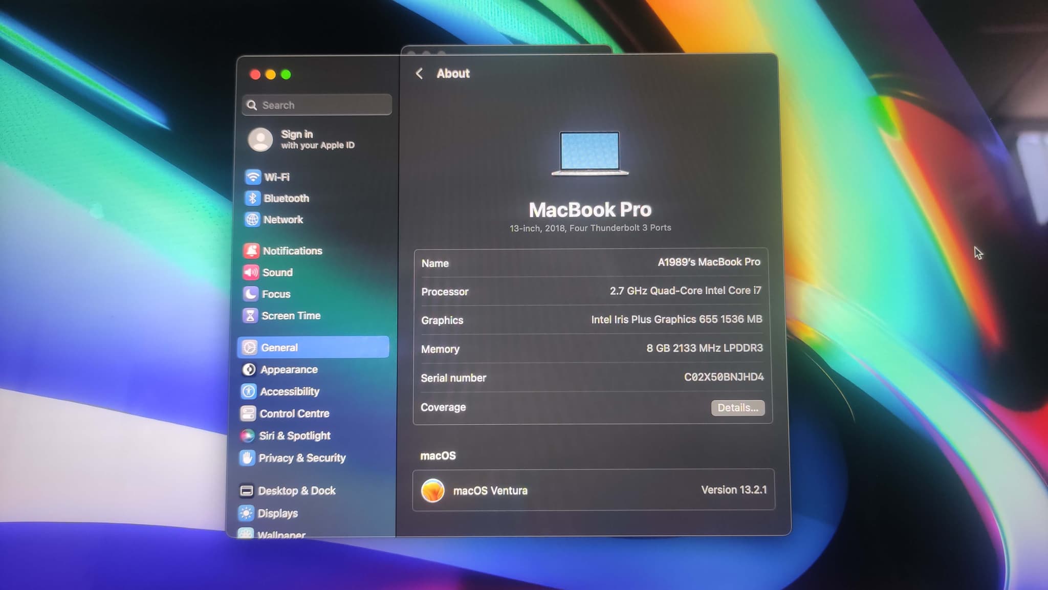Open the Control Centre icon
The width and height of the screenshot is (1048, 590).
248,413
